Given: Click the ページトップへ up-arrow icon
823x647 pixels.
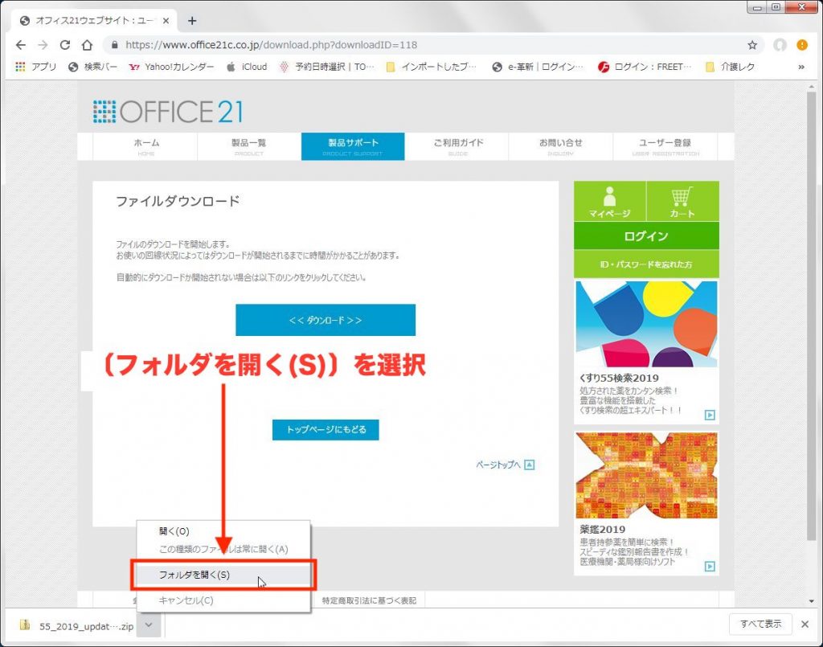Looking at the screenshot, I should 530,465.
